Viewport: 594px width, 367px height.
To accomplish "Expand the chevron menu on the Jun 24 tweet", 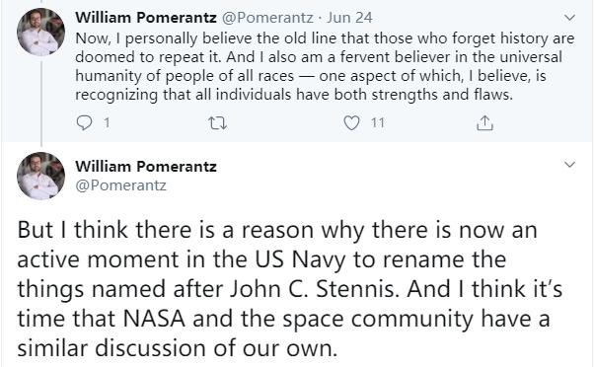I will pyautogui.click(x=569, y=18).
